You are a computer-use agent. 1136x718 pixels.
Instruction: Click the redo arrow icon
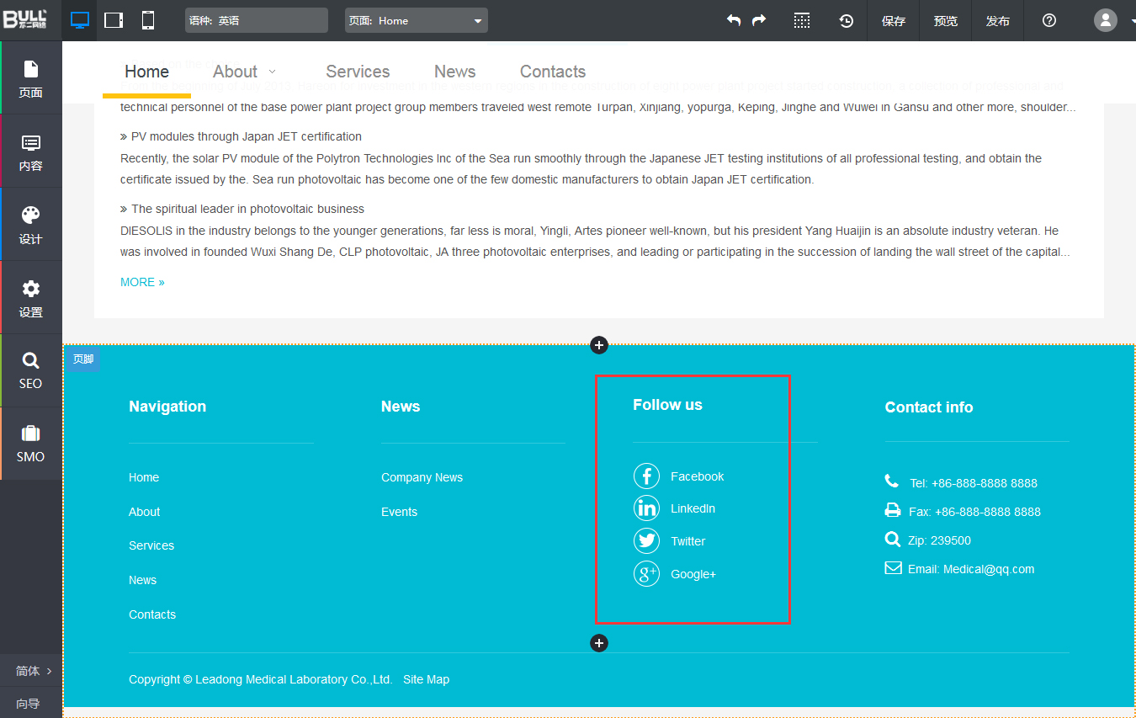tap(759, 20)
